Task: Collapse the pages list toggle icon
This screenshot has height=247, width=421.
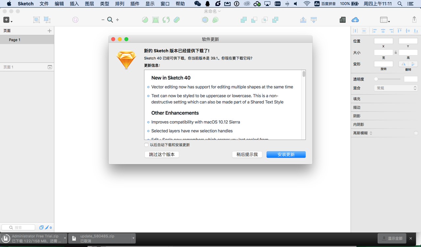Action: click(x=50, y=67)
